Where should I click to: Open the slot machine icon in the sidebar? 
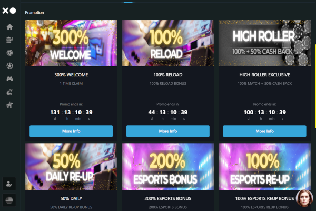(x=9, y=40)
